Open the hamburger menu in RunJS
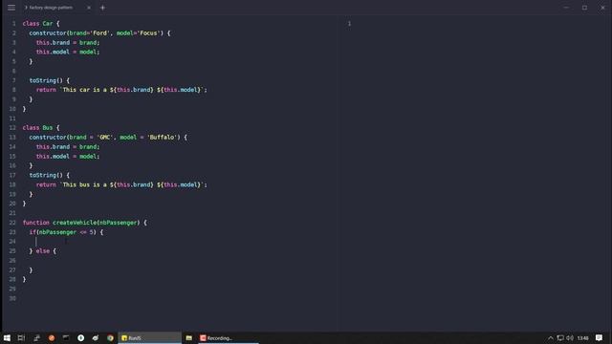The height and width of the screenshot is (344, 612). 11,8
